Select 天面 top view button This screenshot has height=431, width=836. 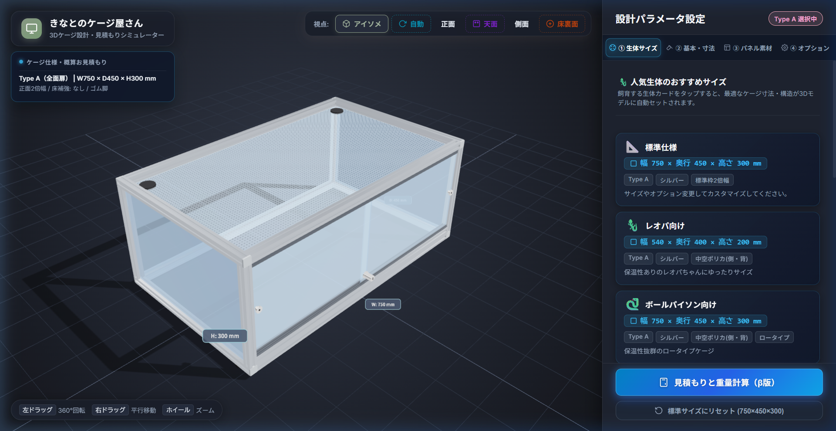[485, 24]
